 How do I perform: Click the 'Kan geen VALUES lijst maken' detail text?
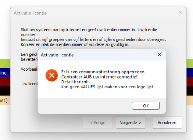pyautogui.click(x=108, y=87)
